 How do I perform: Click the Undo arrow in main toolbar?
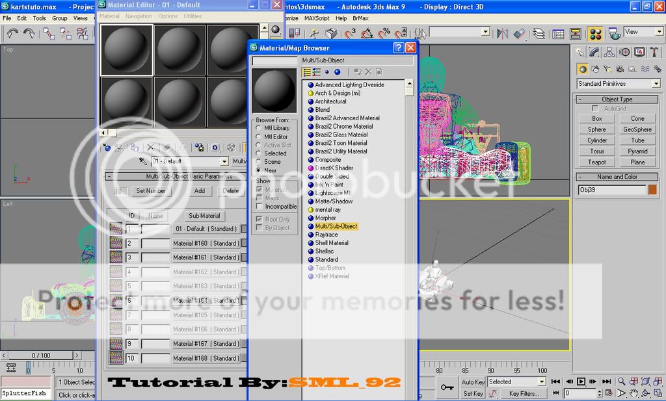click(x=12, y=34)
